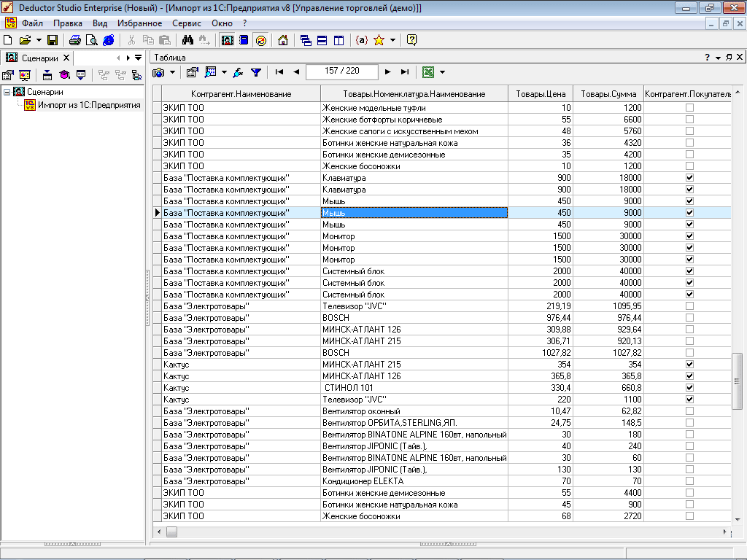This screenshot has width=747, height=560.
Task: Go to next record arrow
Action: tap(388, 72)
